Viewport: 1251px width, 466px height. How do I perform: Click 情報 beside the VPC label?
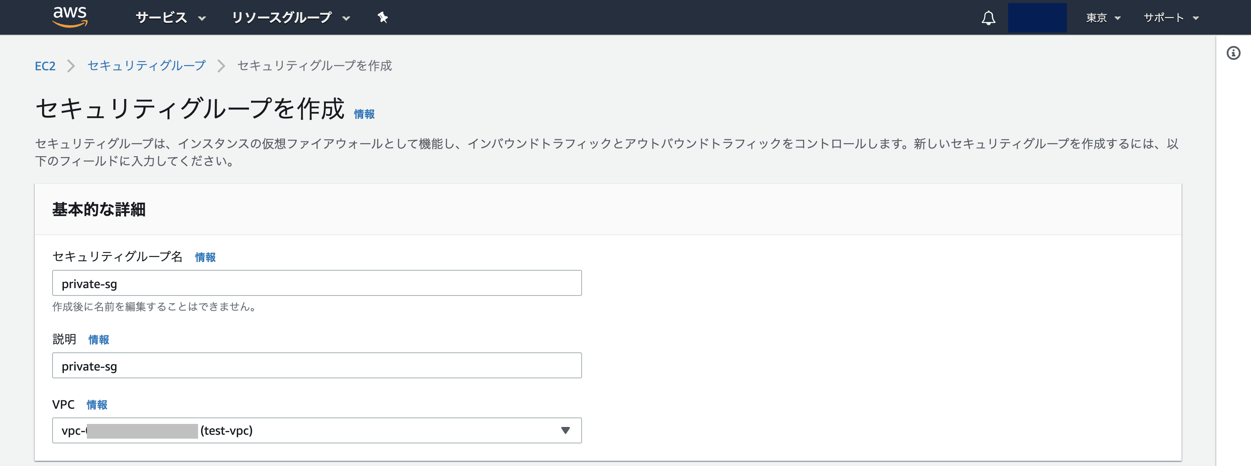(96, 405)
